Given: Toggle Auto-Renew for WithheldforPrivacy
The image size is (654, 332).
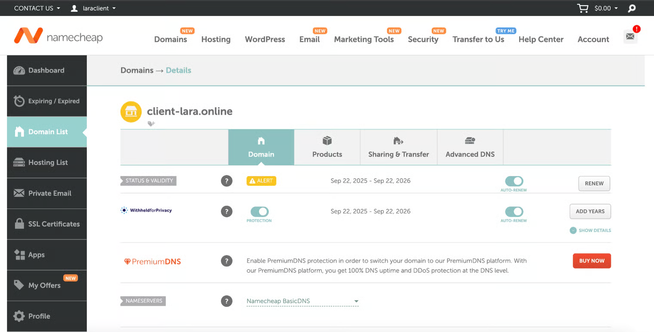Looking at the screenshot, I should pyautogui.click(x=514, y=211).
